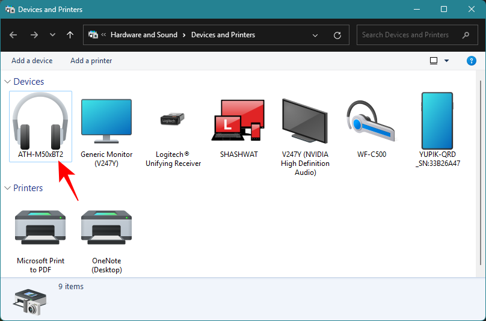
Task: Collapse the Printers group
Action: pyautogui.click(x=8, y=188)
